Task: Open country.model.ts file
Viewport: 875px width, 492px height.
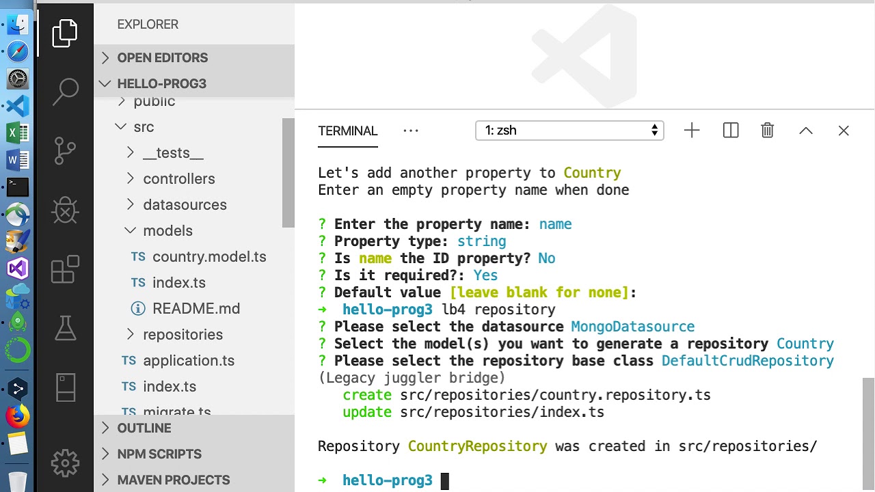Action: [209, 256]
